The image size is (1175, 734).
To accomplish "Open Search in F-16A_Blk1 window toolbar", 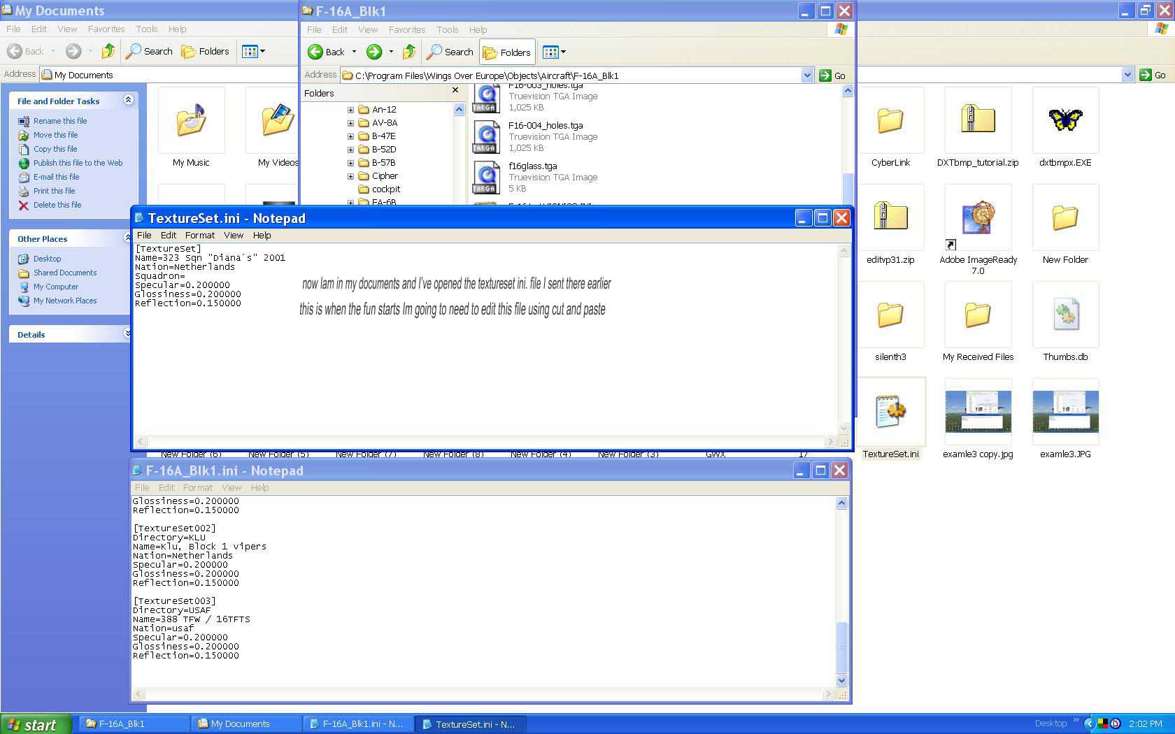I will coord(450,52).
